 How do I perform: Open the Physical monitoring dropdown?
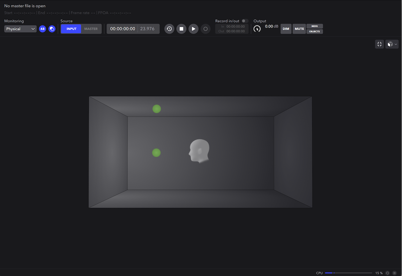pos(20,29)
